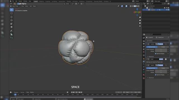Adjust Render levels field of second Subdivision
179x100 pixels.
161,72
